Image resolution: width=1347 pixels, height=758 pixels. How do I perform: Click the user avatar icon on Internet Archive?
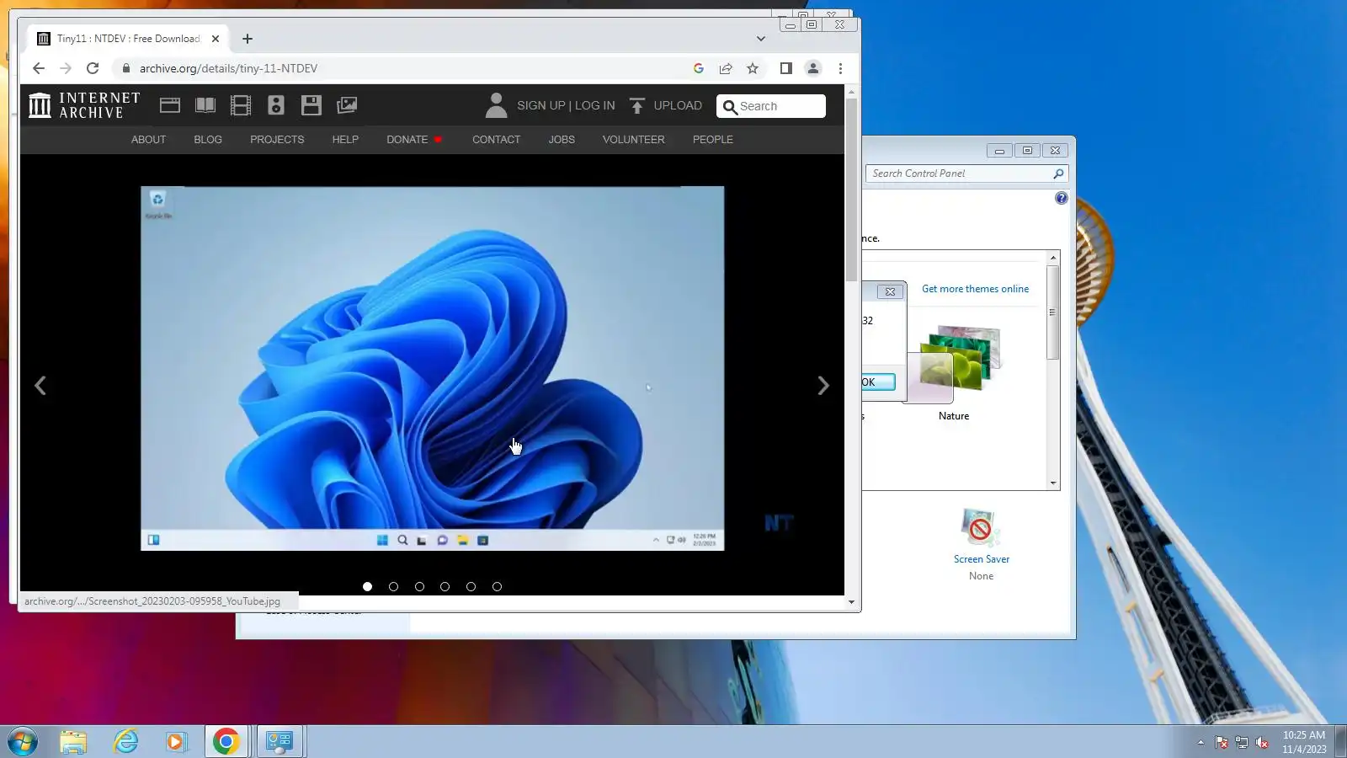pos(496,105)
